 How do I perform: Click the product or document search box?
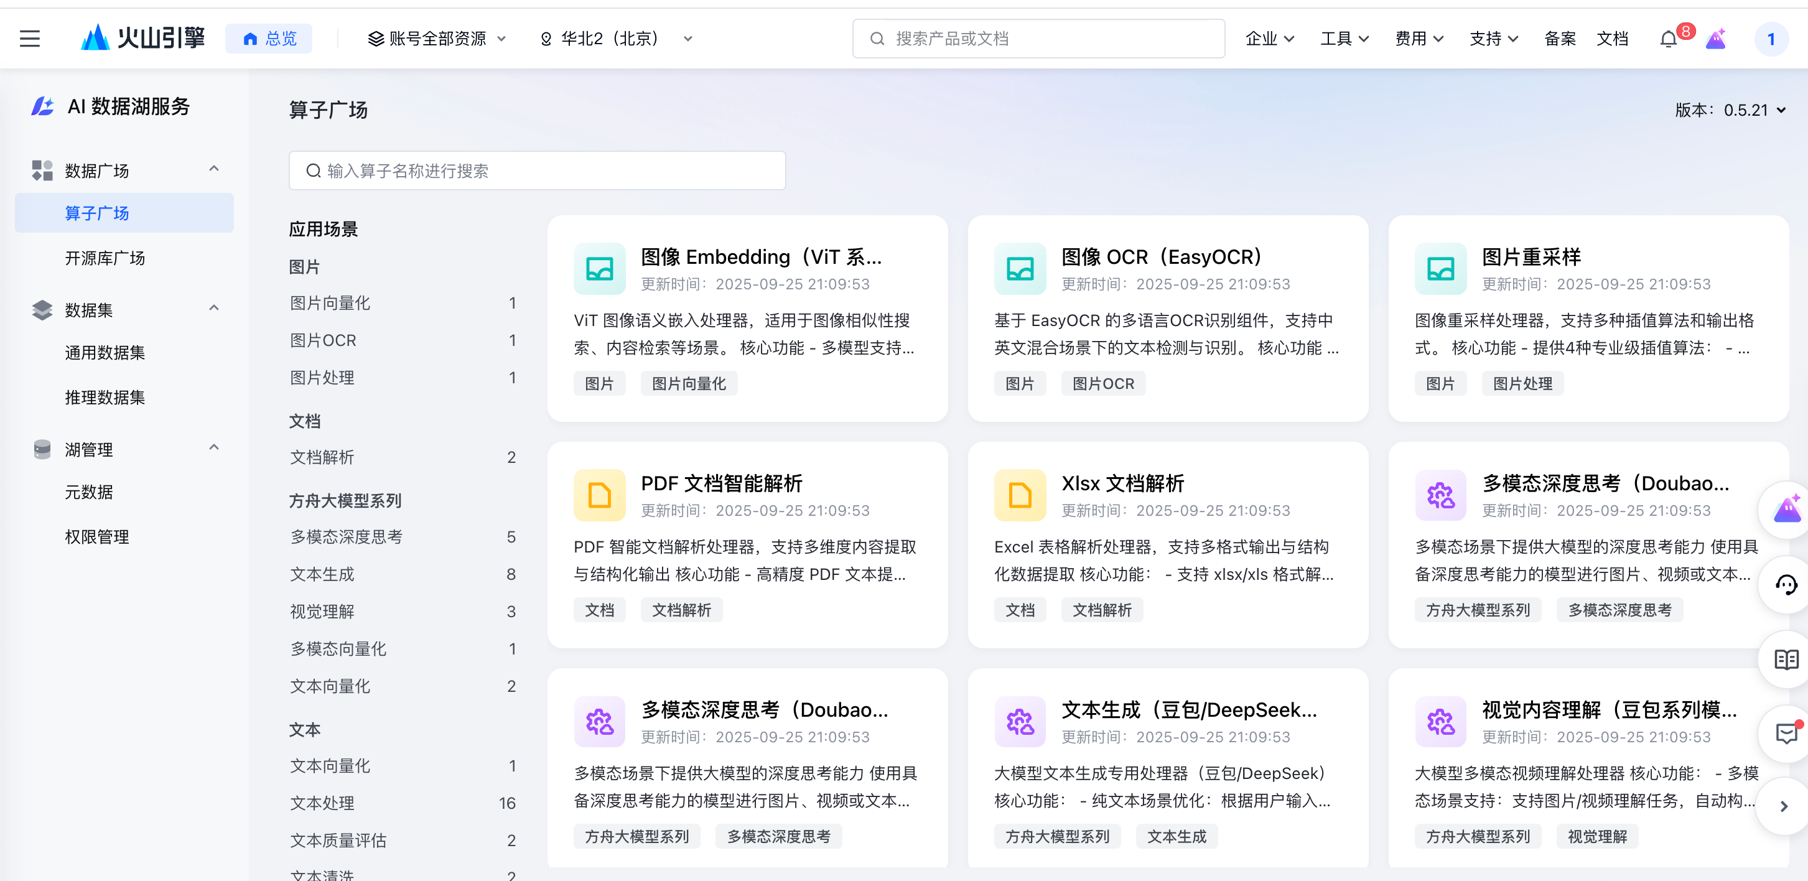pos(1038,39)
